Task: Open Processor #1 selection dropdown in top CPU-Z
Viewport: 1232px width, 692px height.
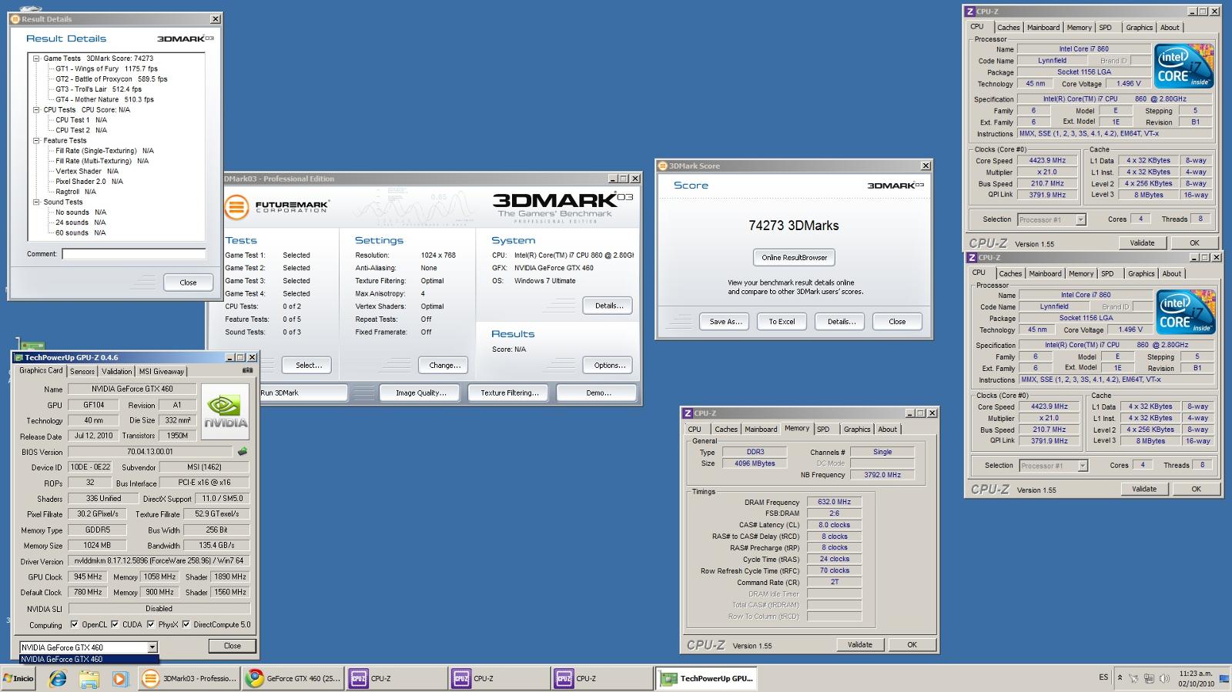Action: pyautogui.click(x=1080, y=219)
